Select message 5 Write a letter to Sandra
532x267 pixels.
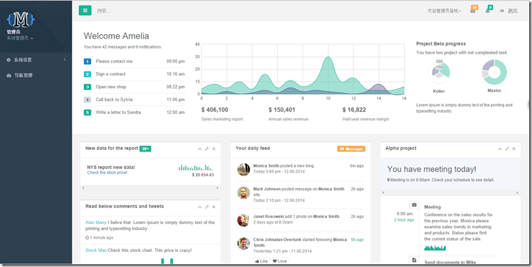tap(134, 112)
